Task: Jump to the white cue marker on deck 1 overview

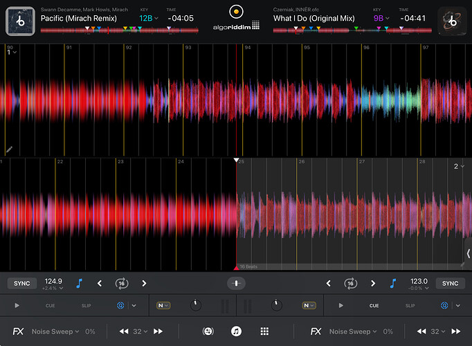Action: (x=87, y=28)
